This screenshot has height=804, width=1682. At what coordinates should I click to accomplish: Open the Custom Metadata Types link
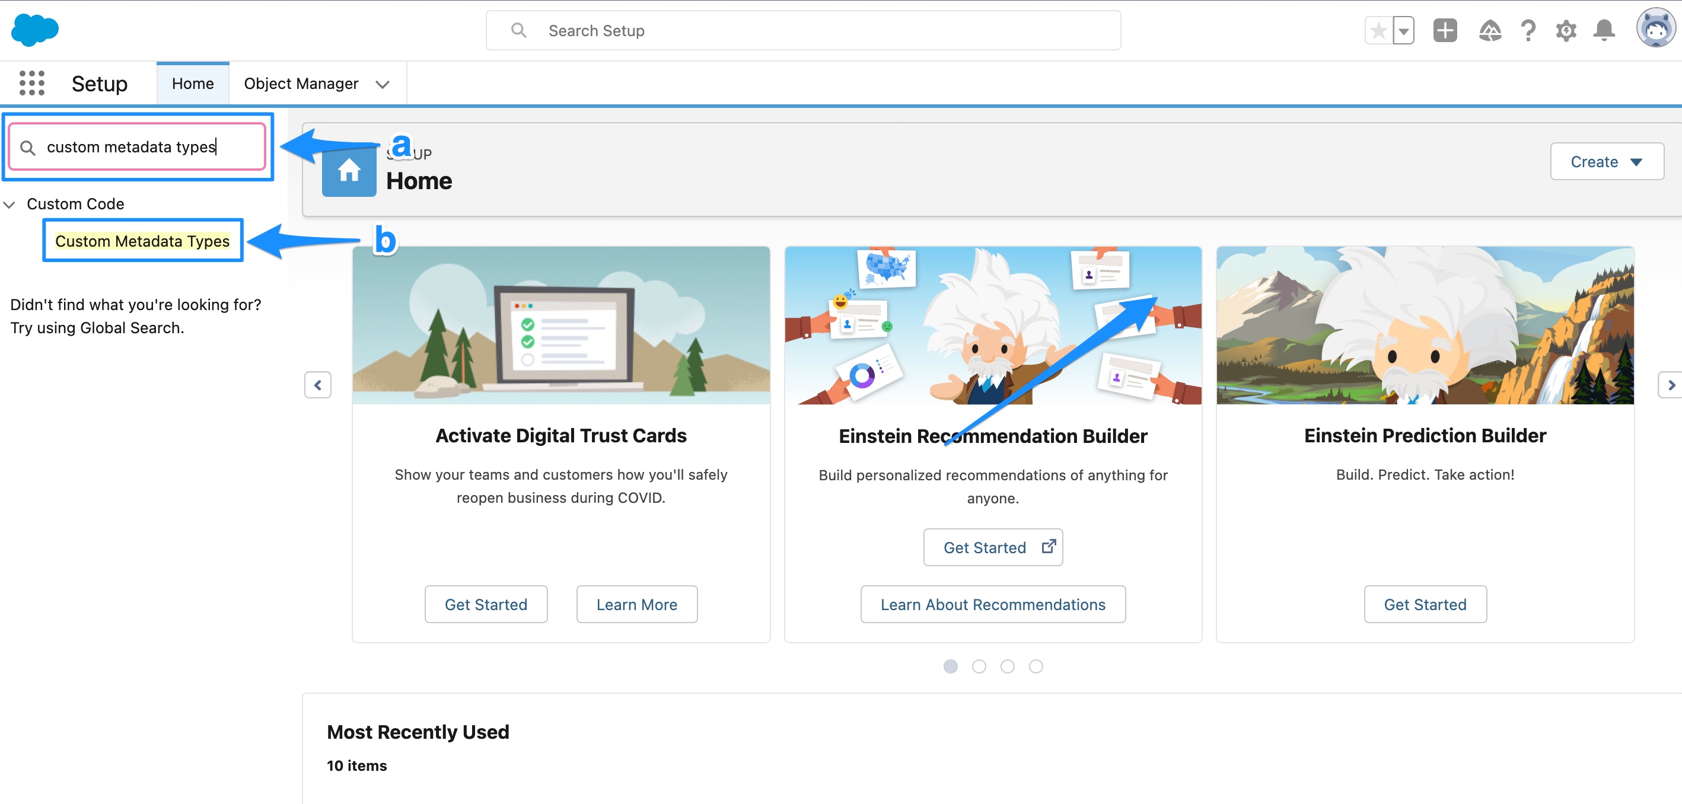click(x=142, y=241)
